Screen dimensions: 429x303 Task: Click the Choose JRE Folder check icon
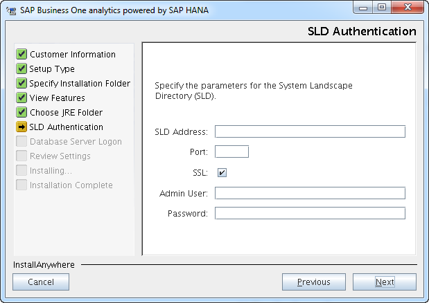point(21,112)
